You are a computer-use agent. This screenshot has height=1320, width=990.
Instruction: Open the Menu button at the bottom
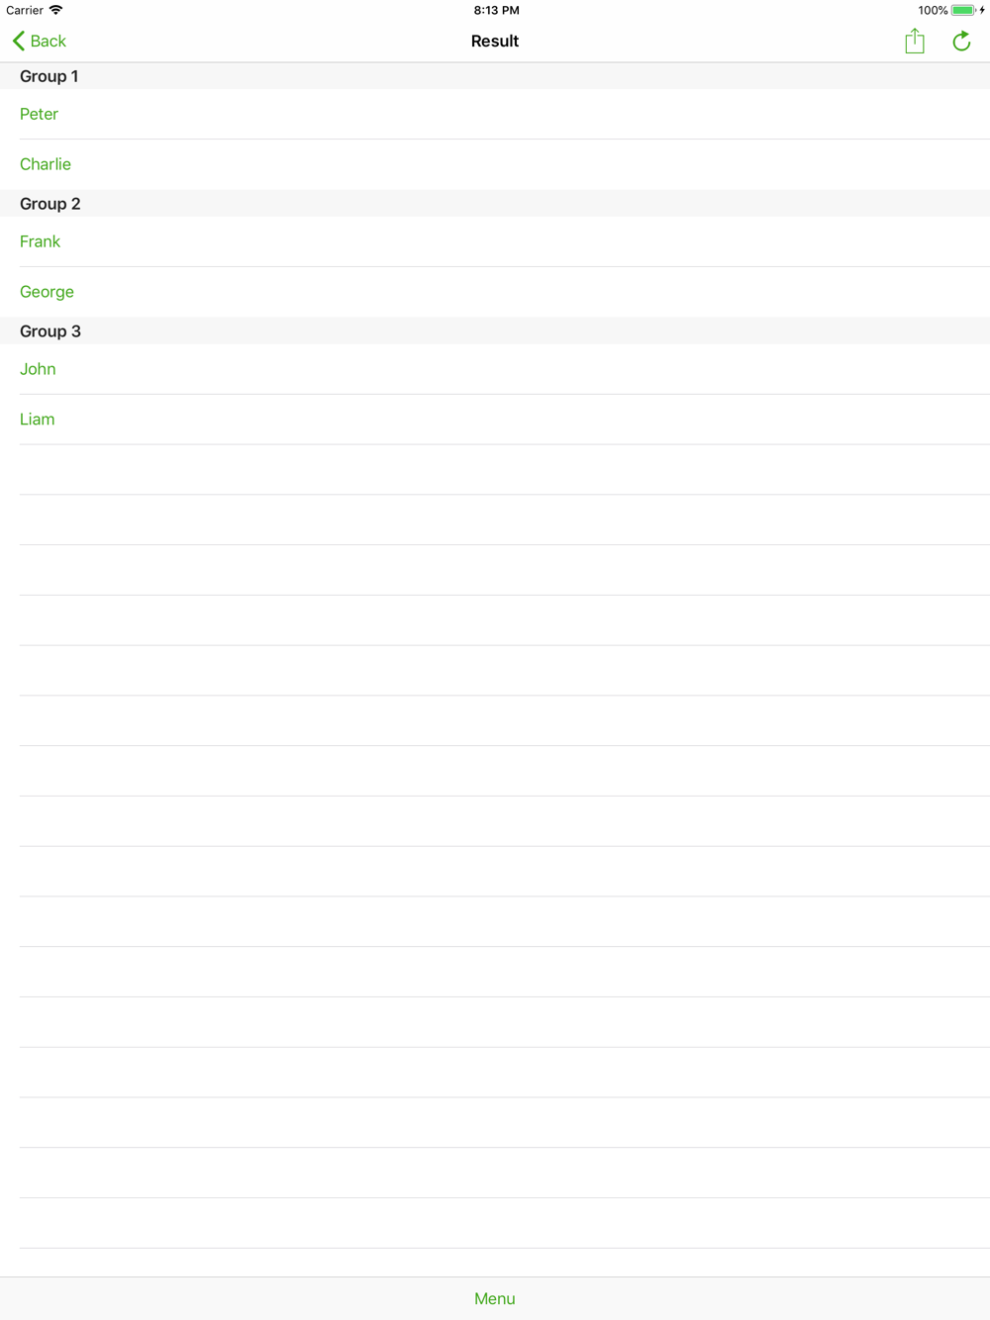(495, 1298)
